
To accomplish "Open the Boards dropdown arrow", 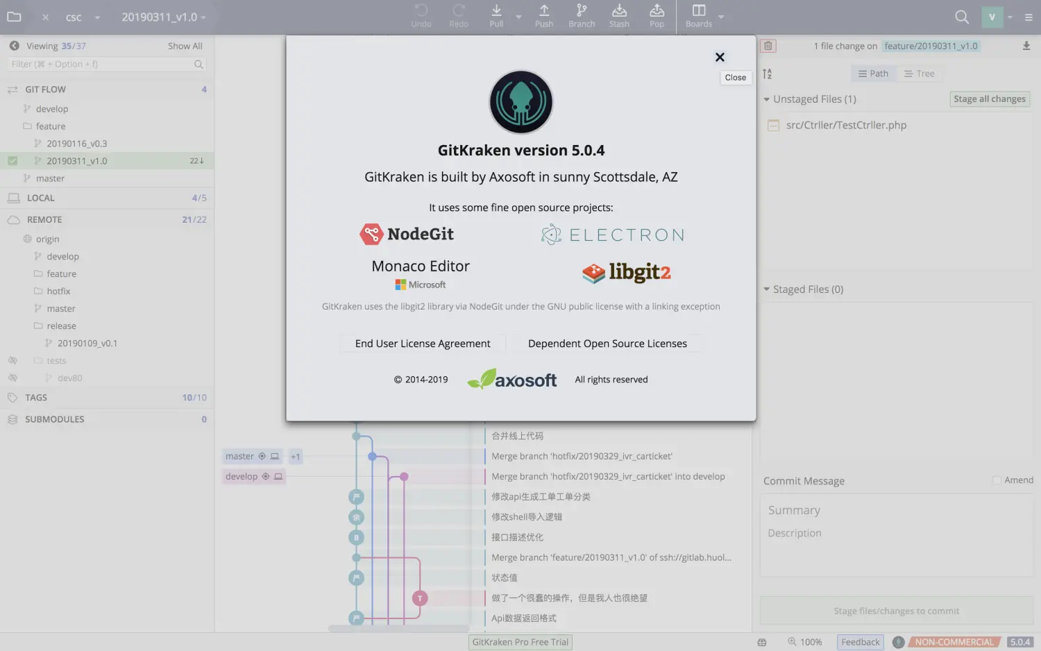I will pos(721,17).
